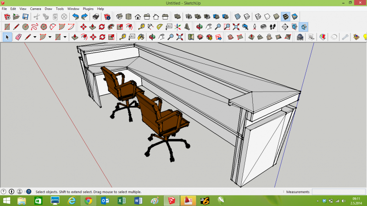Open the Tools menu
This screenshot has width=367, height=206.
[60, 9]
